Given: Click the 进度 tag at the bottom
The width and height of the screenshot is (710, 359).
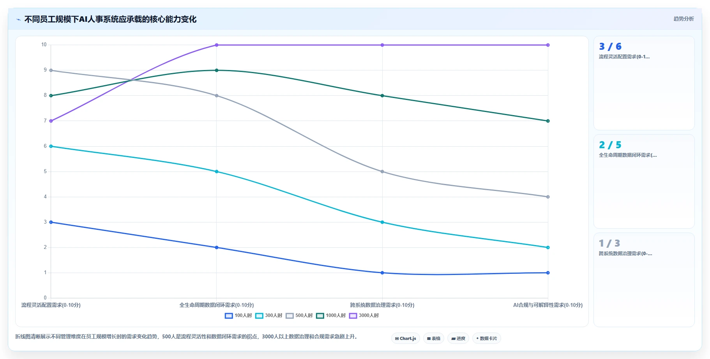Looking at the screenshot, I should 458,338.
